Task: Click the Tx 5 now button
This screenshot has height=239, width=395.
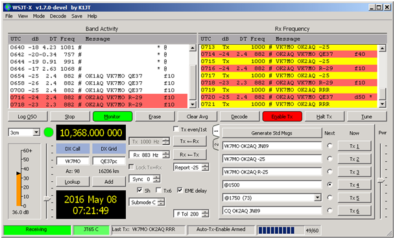Action: point(354,198)
